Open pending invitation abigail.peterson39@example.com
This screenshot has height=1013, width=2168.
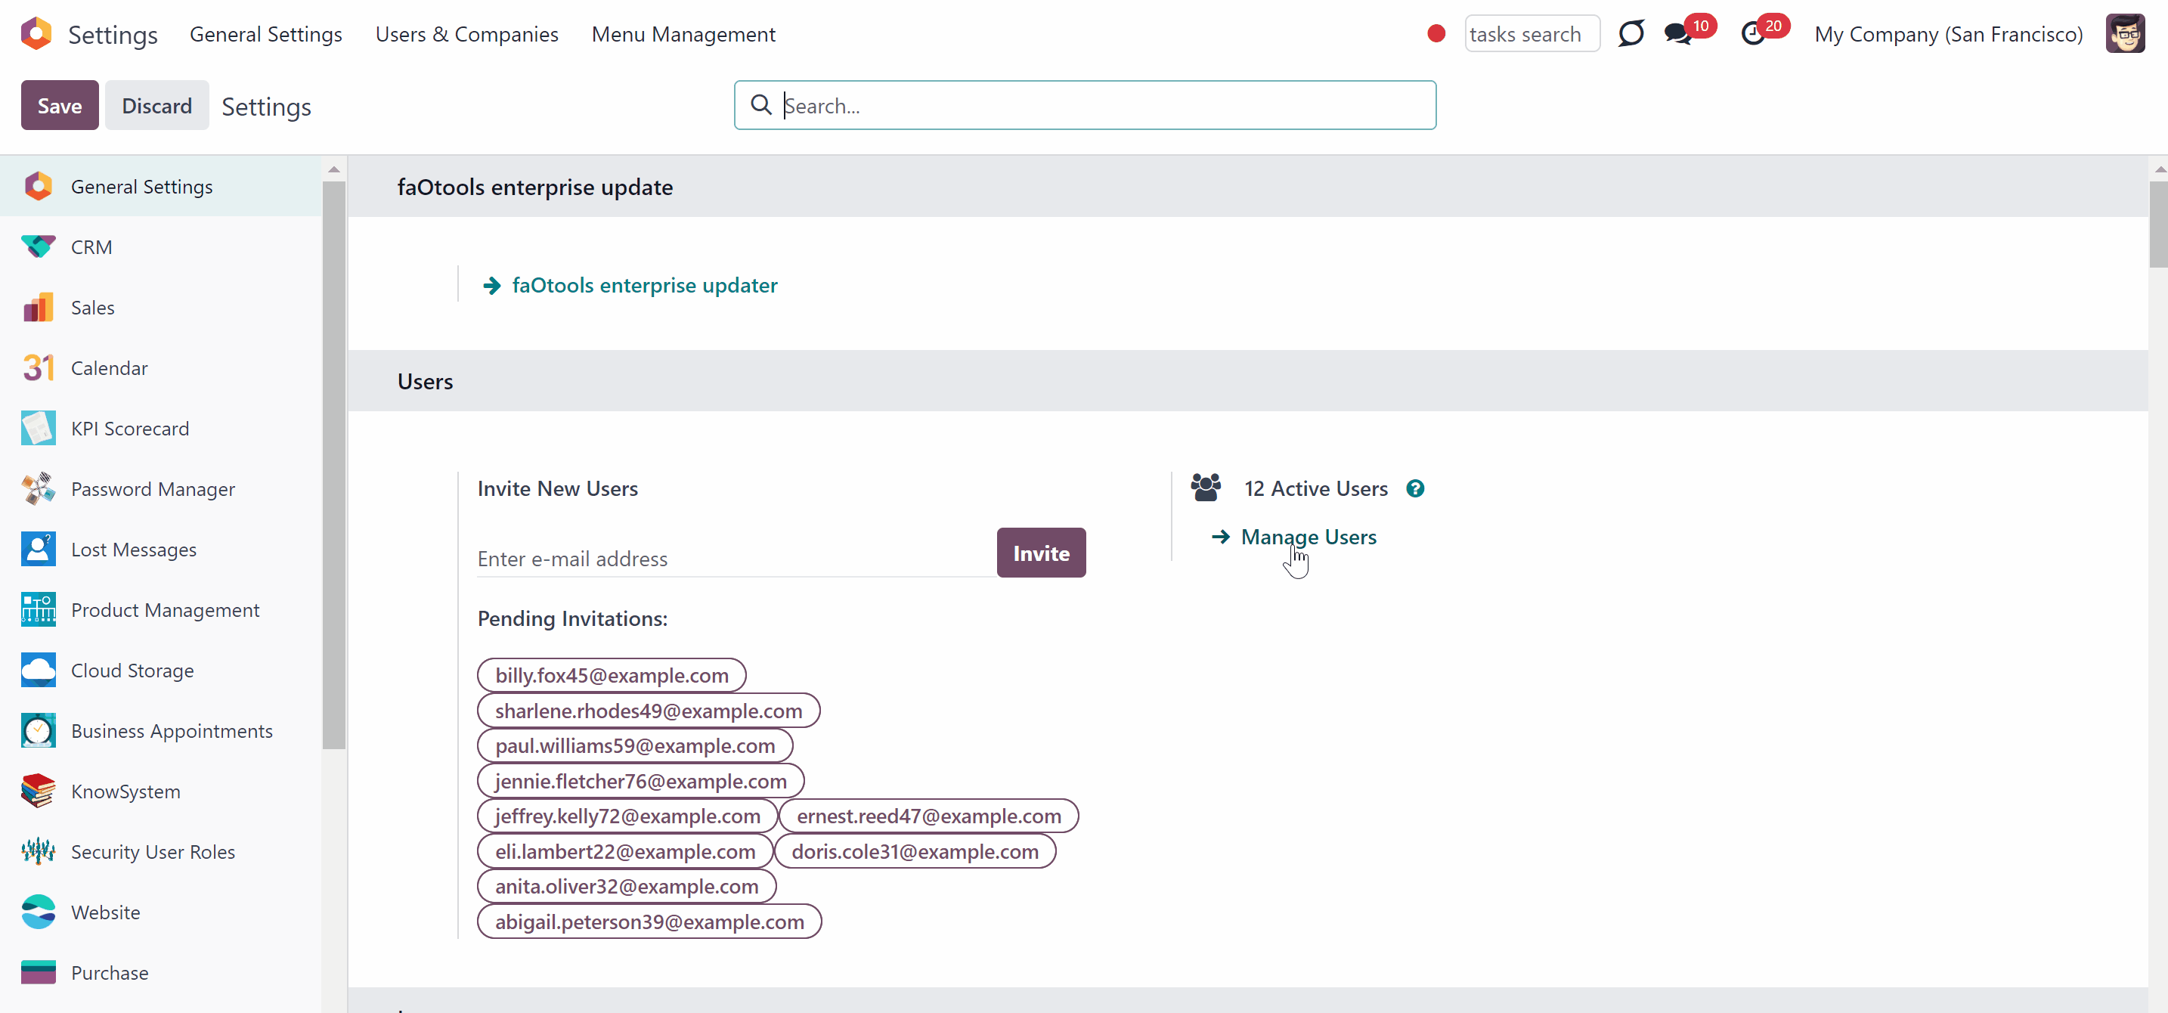pos(649,922)
